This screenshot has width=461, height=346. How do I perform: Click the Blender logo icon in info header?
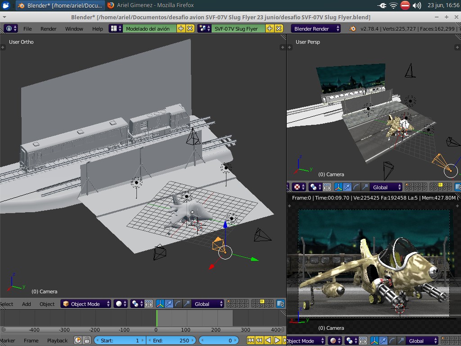point(353,28)
